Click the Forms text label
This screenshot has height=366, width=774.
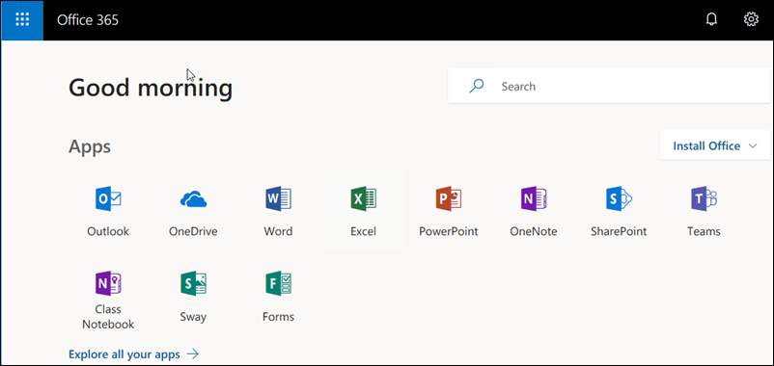pyautogui.click(x=278, y=317)
